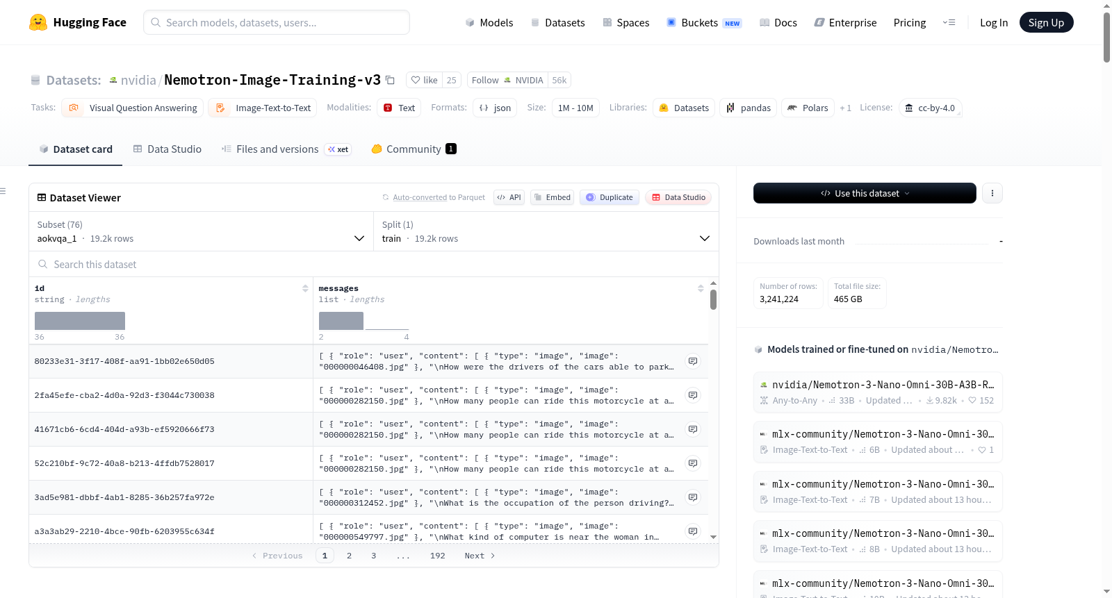This screenshot has width=1112, height=598.
Task: Expand the row 52c210bf messages cell
Action: (x=693, y=463)
